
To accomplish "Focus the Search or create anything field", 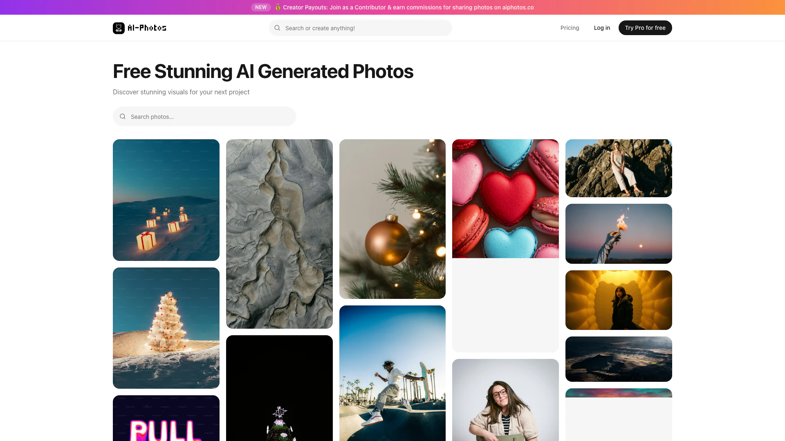I will click(364, 28).
